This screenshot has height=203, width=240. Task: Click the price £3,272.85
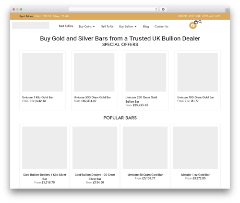pos(199,179)
